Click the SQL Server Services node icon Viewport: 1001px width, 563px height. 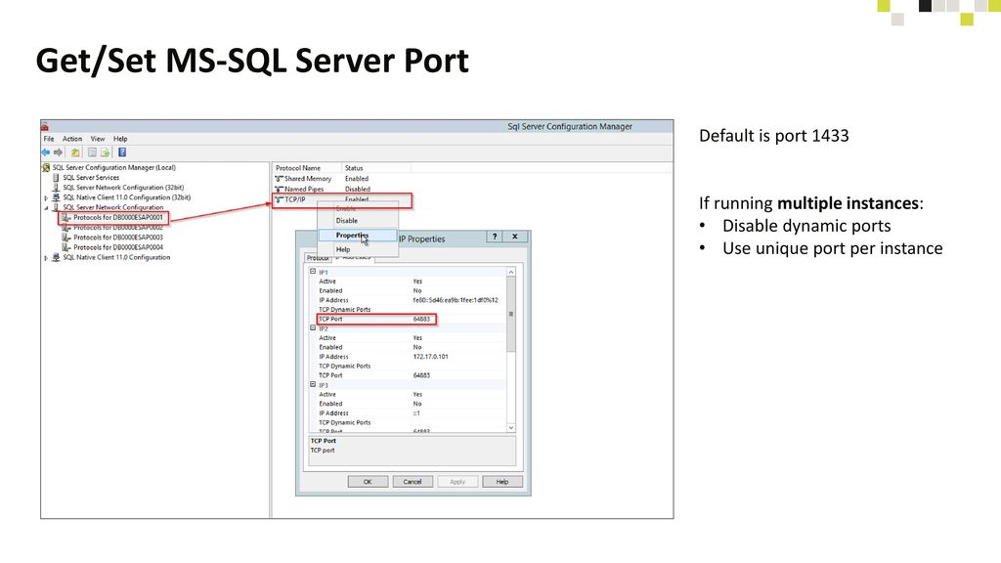pyautogui.click(x=56, y=178)
